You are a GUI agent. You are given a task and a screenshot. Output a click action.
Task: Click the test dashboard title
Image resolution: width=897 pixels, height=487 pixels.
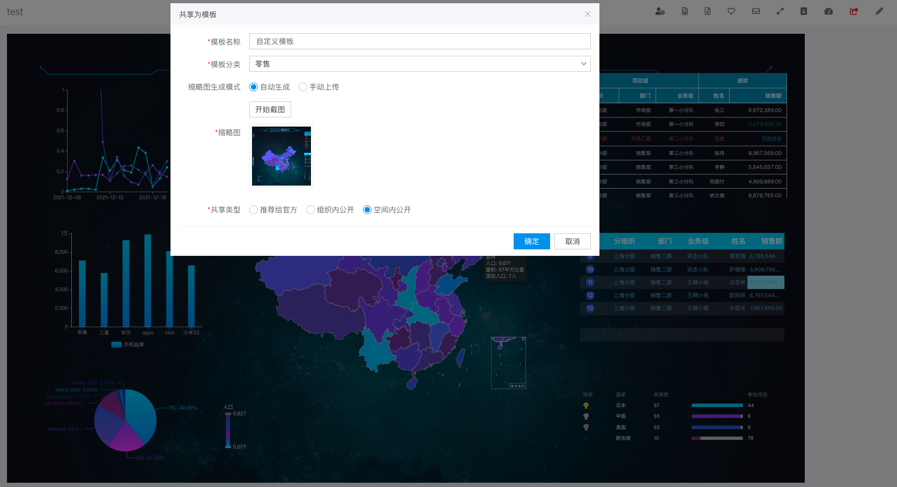click(15, 12)
